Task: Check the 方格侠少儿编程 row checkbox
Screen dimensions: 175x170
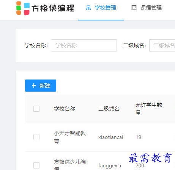Action: 36,165
